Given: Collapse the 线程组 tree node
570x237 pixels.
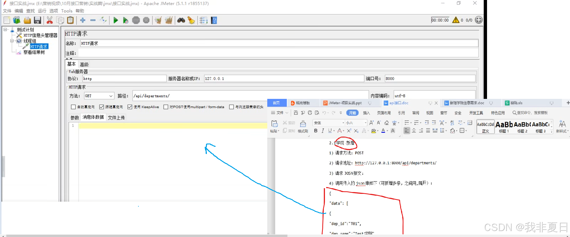Looking at the screenshot, I should point(12,41).
